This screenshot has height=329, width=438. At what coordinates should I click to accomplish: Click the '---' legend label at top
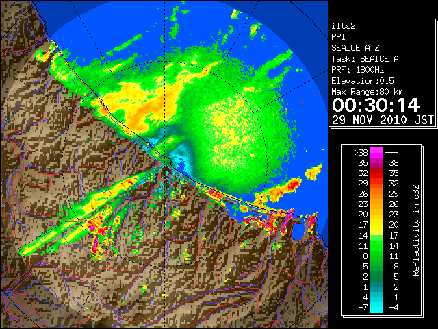click(x=391, y=153)
